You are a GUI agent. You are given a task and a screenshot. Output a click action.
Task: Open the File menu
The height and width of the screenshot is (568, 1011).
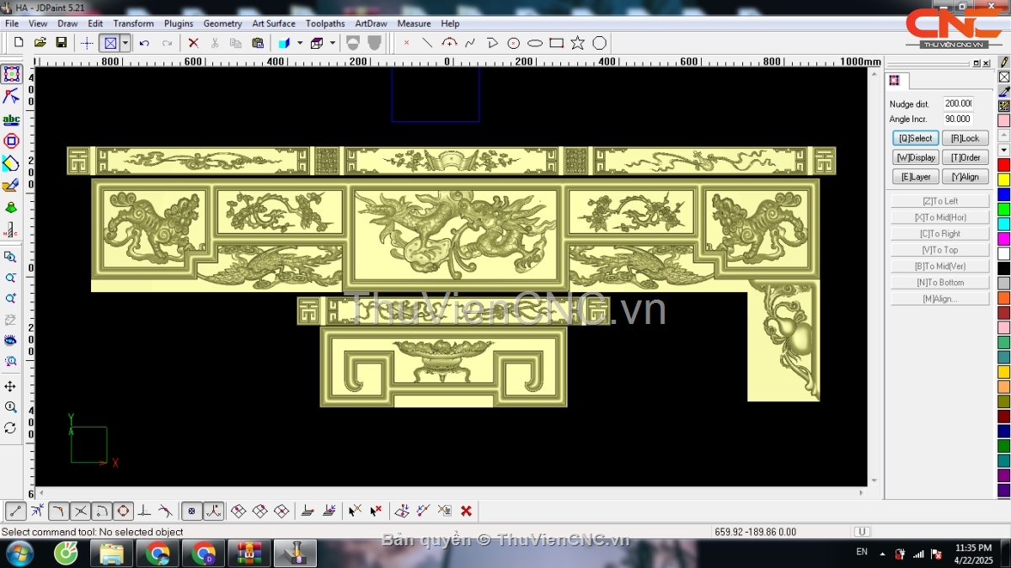tap(12, 24)
